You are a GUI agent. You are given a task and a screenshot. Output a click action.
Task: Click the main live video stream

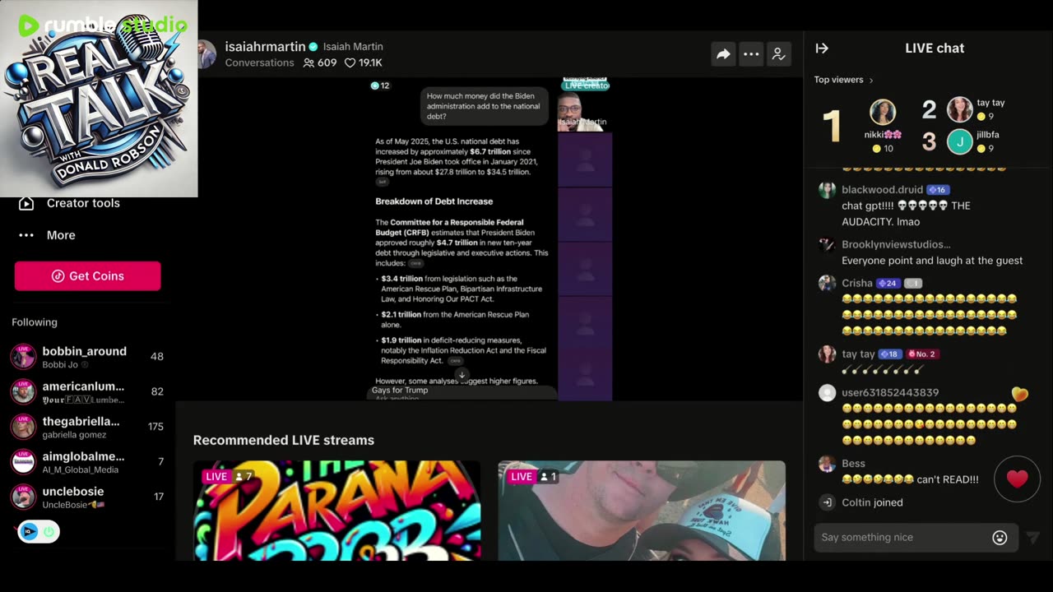point(489,239)
